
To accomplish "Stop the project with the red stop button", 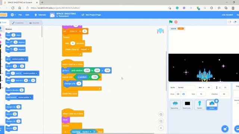I will pos(176,22).
